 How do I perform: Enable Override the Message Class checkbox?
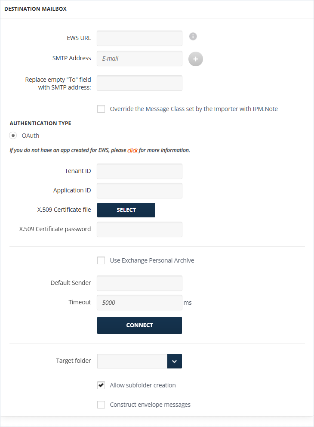tap(101, 109)
